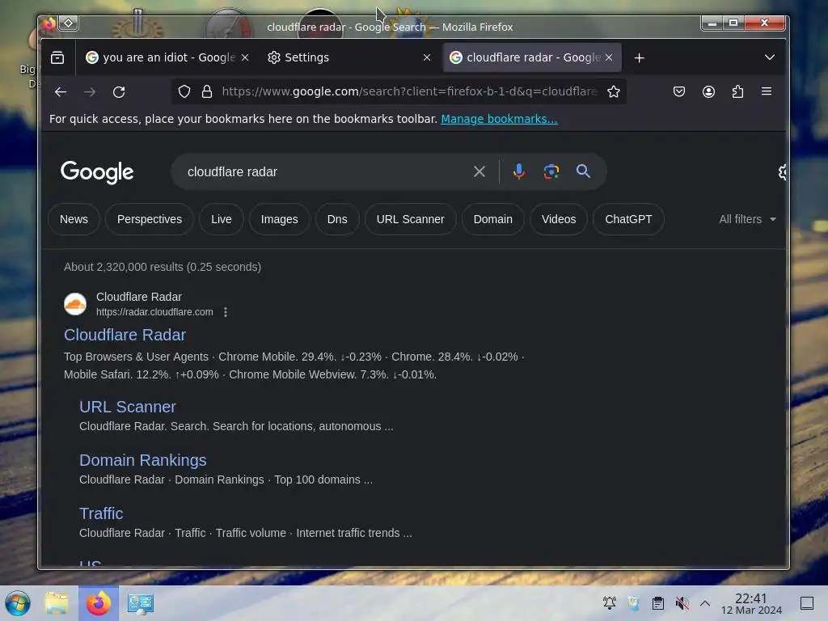Click the Firefox taskbar icon
Image resolution: width=828 pixels, height=621 pixels.
pyautogui.click(x=99, y=603)
